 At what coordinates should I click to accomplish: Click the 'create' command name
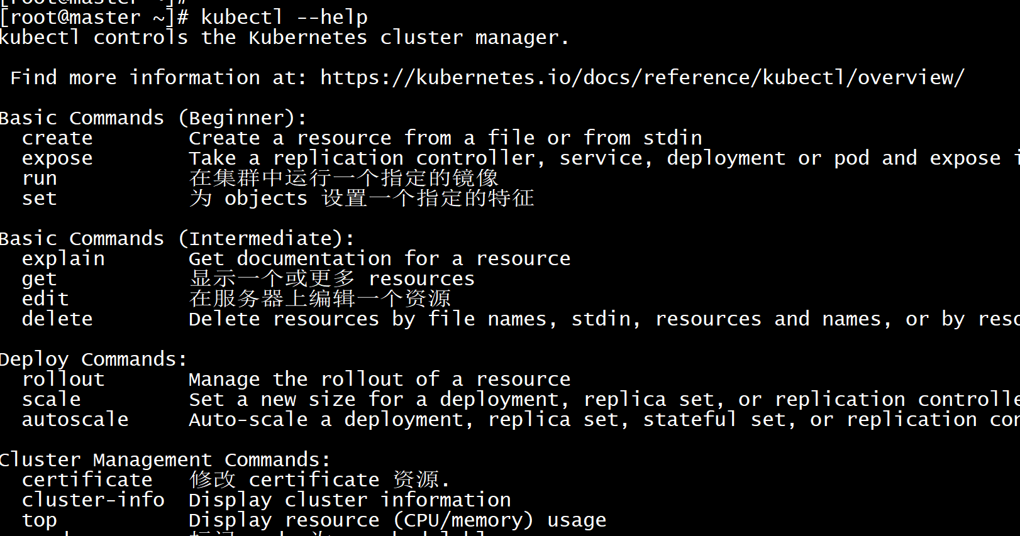tap(57, 138)
